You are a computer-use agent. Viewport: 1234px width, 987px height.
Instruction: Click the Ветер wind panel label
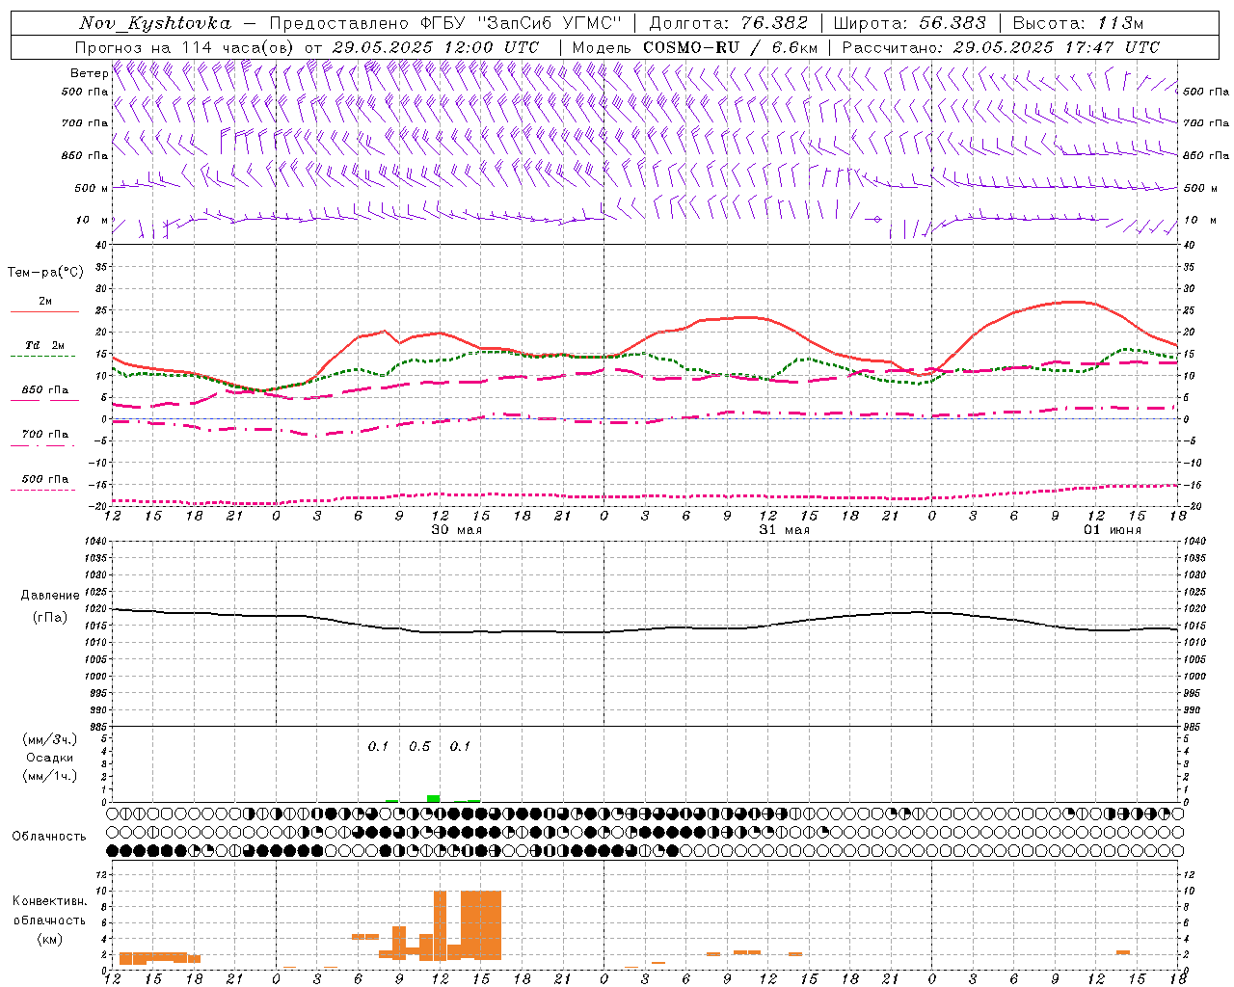point(89,72)
